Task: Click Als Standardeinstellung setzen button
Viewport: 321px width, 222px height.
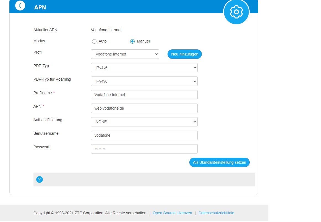Action: click(x=219, y=162)
